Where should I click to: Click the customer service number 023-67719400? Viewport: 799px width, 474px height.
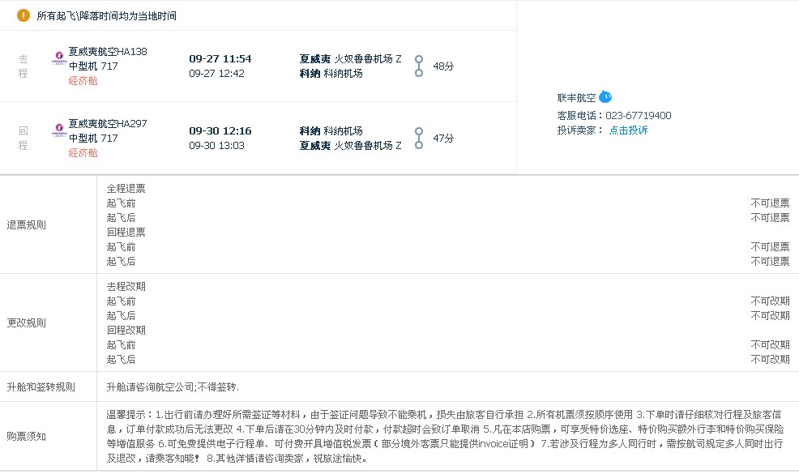coord(638,115)
